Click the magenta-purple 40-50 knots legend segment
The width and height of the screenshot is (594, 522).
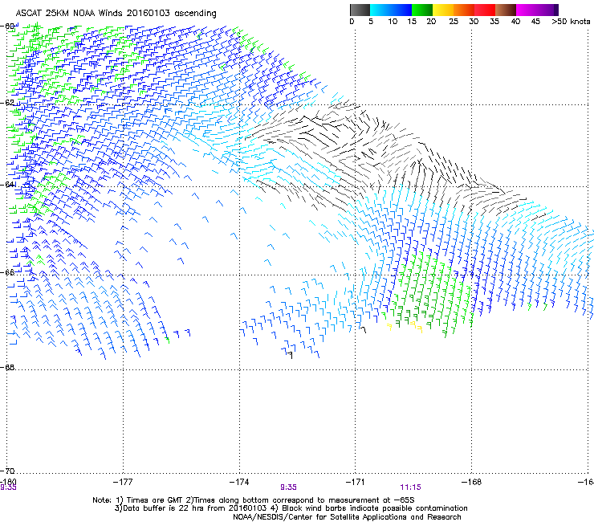537,10
